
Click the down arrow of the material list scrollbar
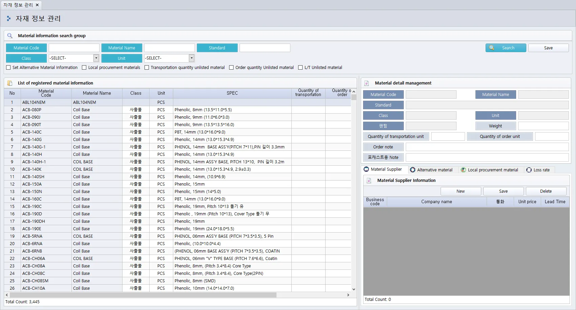pyautogui.click(x=354, y=289)
